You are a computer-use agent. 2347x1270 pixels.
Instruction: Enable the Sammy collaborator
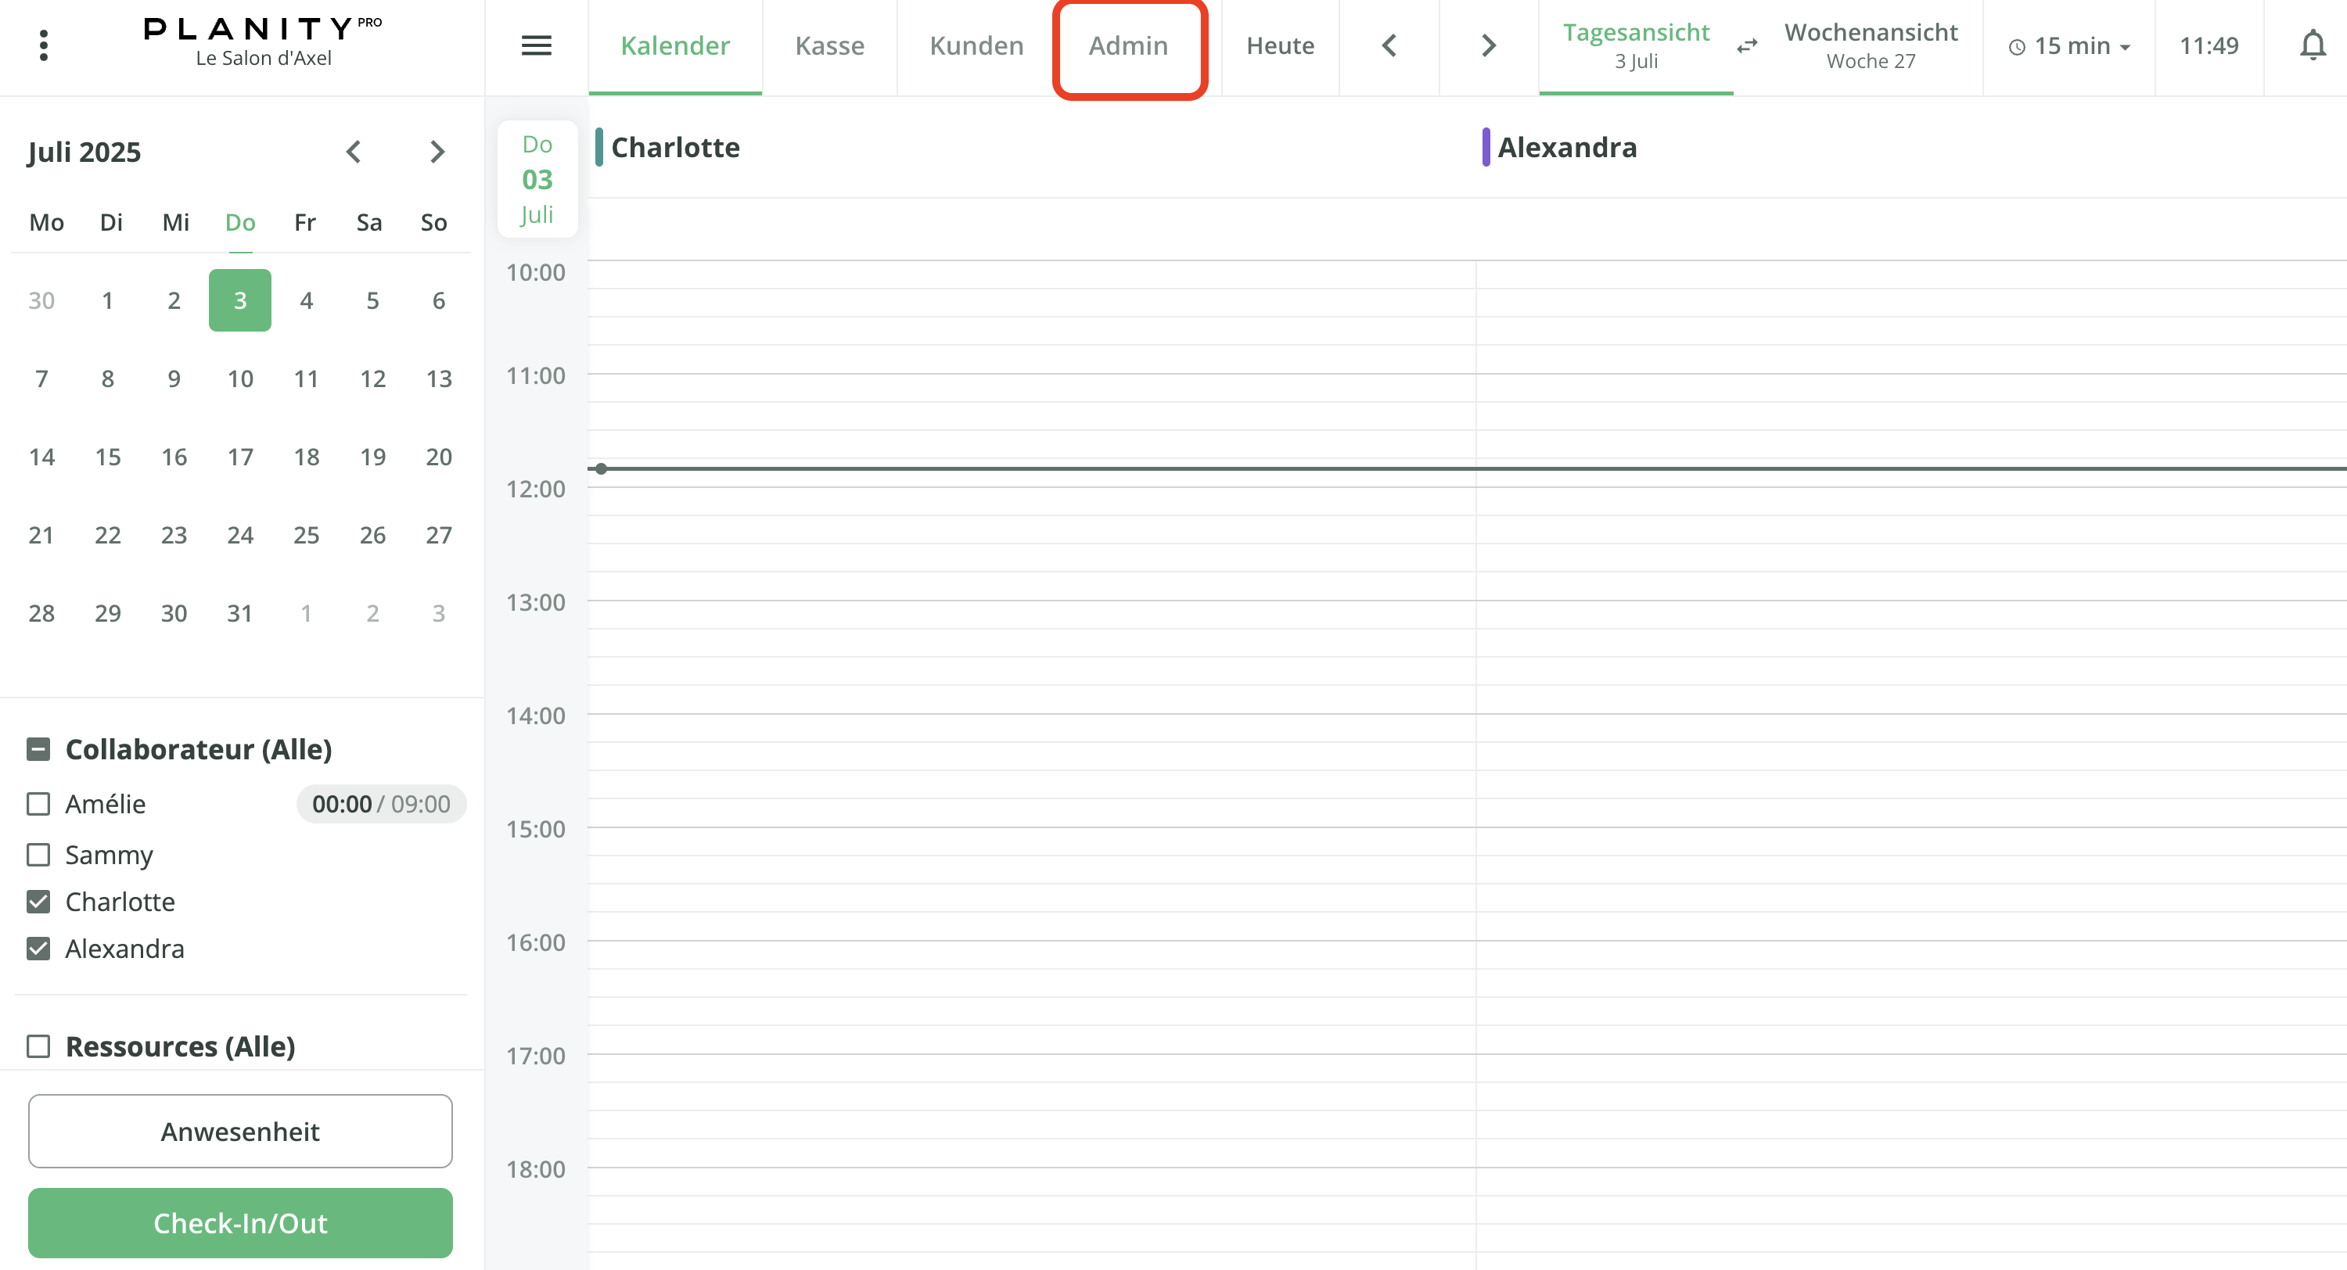click(x=38, y=855)
